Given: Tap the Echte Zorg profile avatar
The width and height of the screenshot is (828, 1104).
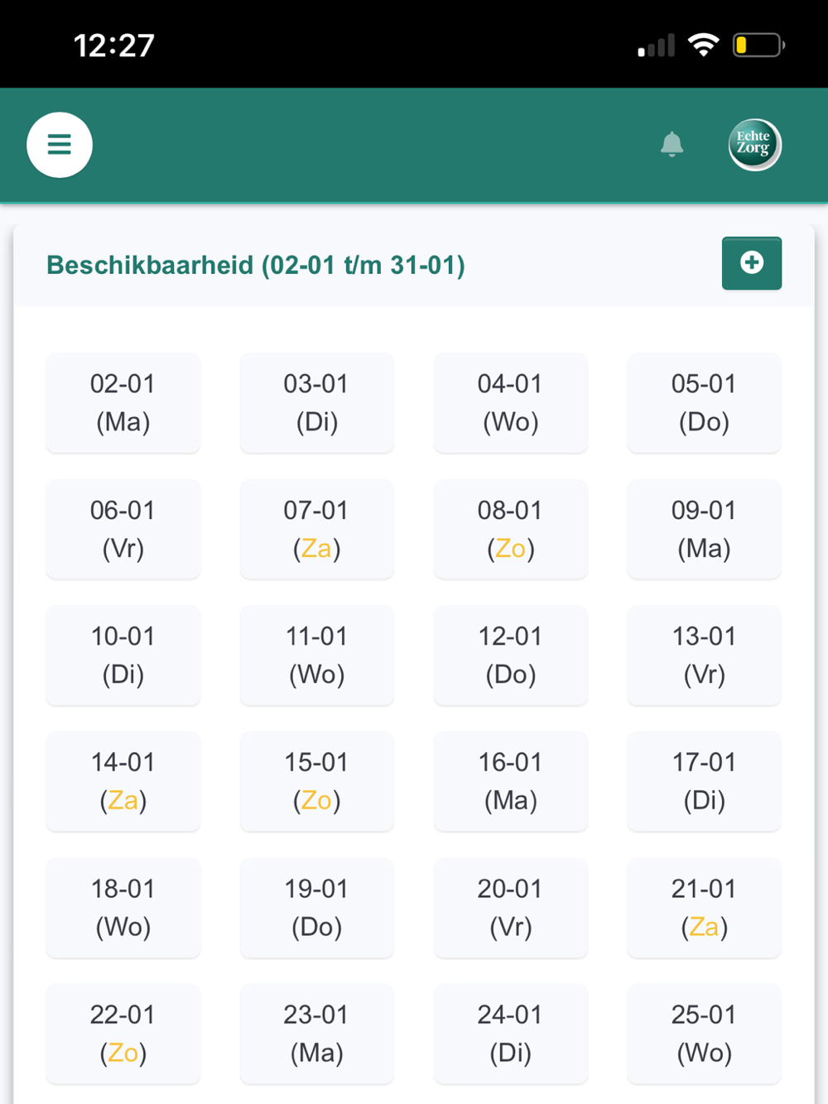Looking at the screenshot, I should point(753,145).
